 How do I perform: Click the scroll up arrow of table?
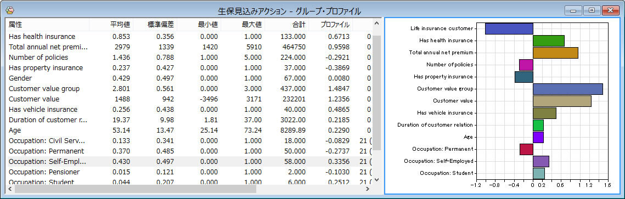pyautogui.click(x=376, y=24)
